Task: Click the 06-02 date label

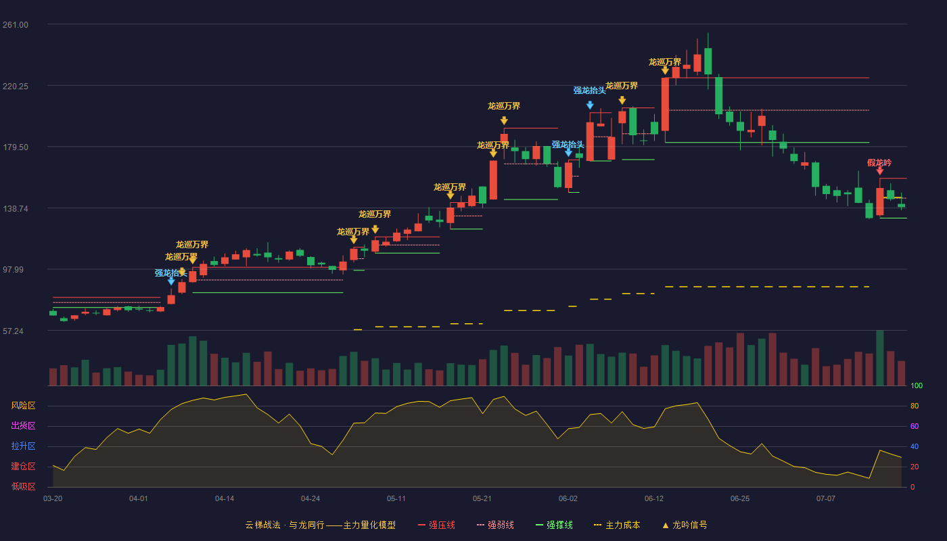Action: click(568, 498)
